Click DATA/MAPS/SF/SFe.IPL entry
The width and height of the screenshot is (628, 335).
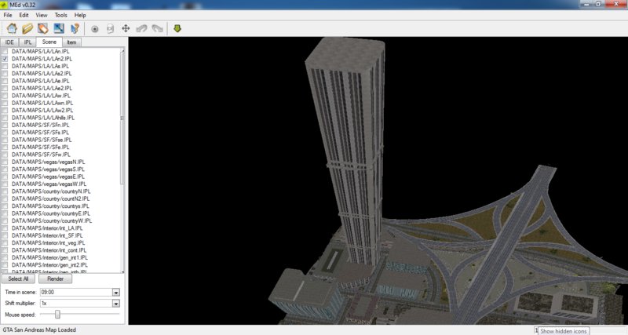point(41,147)
